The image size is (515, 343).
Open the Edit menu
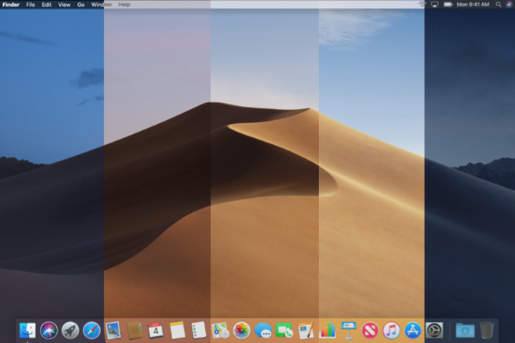[x=46, y=5]
